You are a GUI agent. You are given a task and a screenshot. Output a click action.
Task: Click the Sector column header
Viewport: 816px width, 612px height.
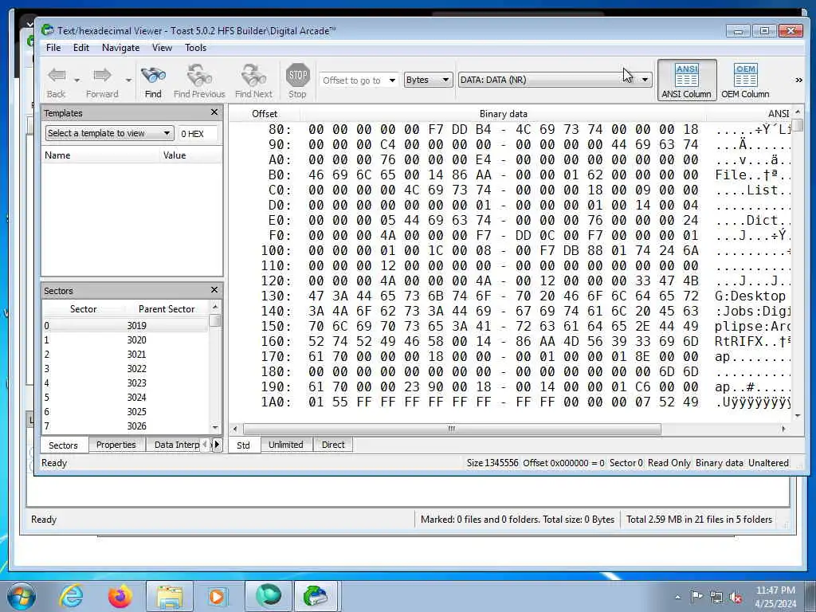[83, 308]
